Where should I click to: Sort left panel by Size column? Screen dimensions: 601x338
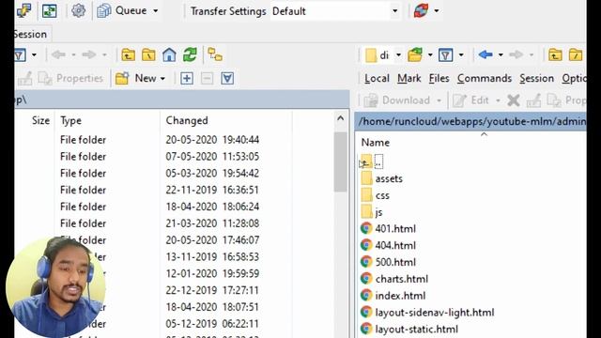click(40, 121)
